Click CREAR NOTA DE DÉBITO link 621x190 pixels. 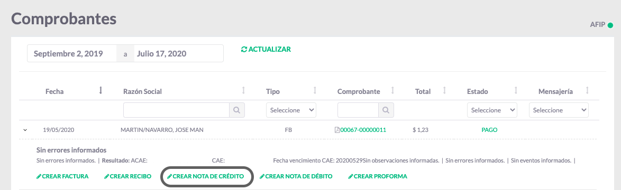[296, 176]
